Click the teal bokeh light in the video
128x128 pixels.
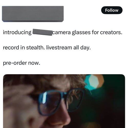point(93,82)
